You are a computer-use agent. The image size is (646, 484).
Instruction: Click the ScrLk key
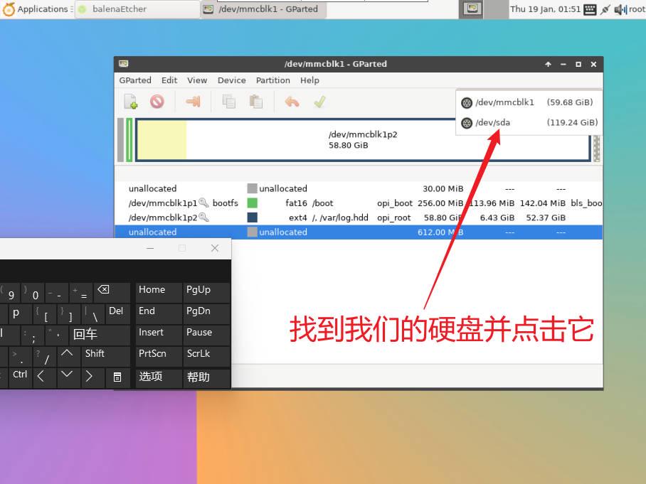[x=206, y=355]
